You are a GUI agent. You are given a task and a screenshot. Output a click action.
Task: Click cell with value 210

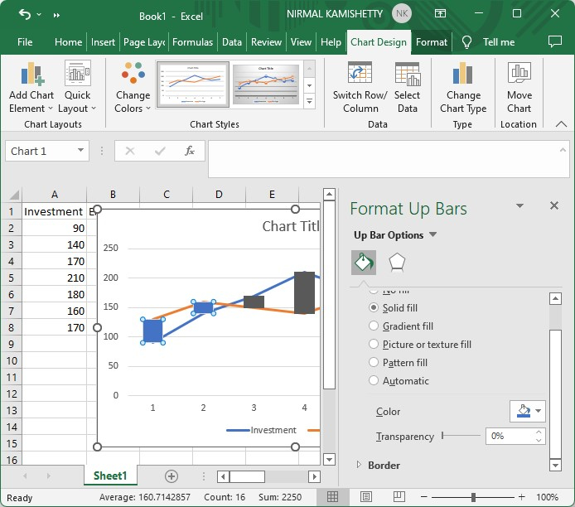pos(55,278)
